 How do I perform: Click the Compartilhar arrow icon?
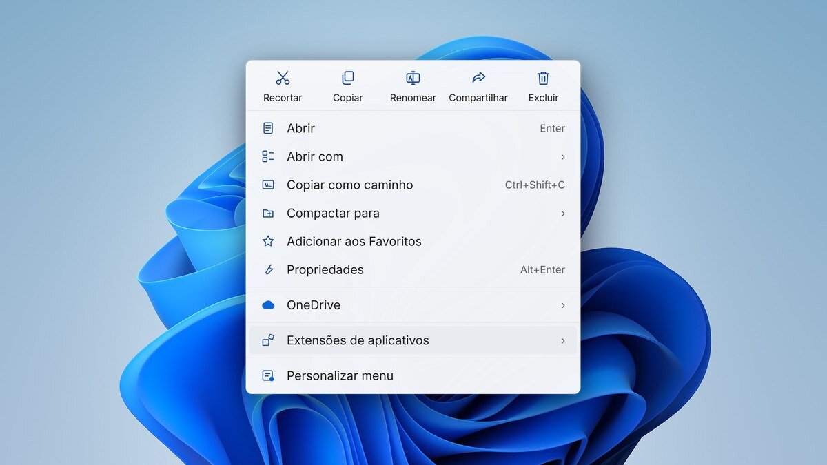coord(478,78)
